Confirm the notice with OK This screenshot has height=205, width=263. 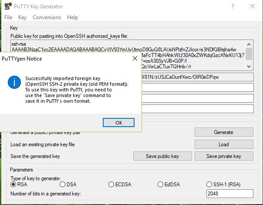pos(118,123)
